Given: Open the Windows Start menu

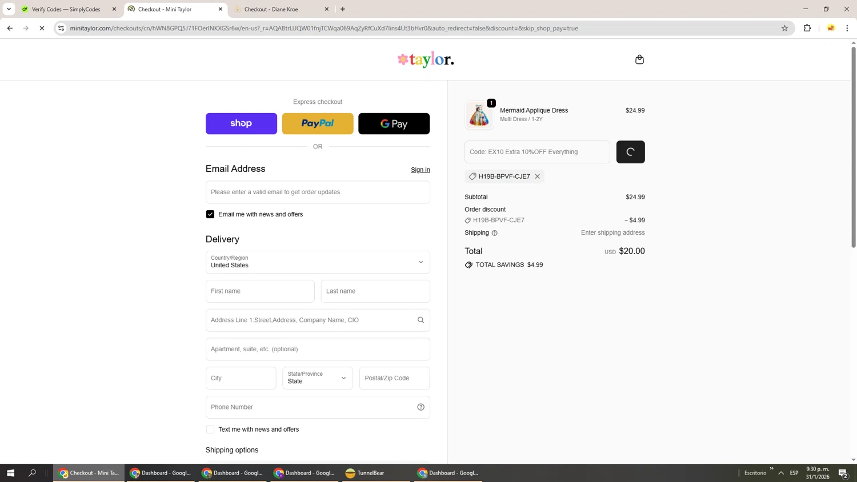Looking at the screenshot, I should pyautogui.click(x=10, y=473).
